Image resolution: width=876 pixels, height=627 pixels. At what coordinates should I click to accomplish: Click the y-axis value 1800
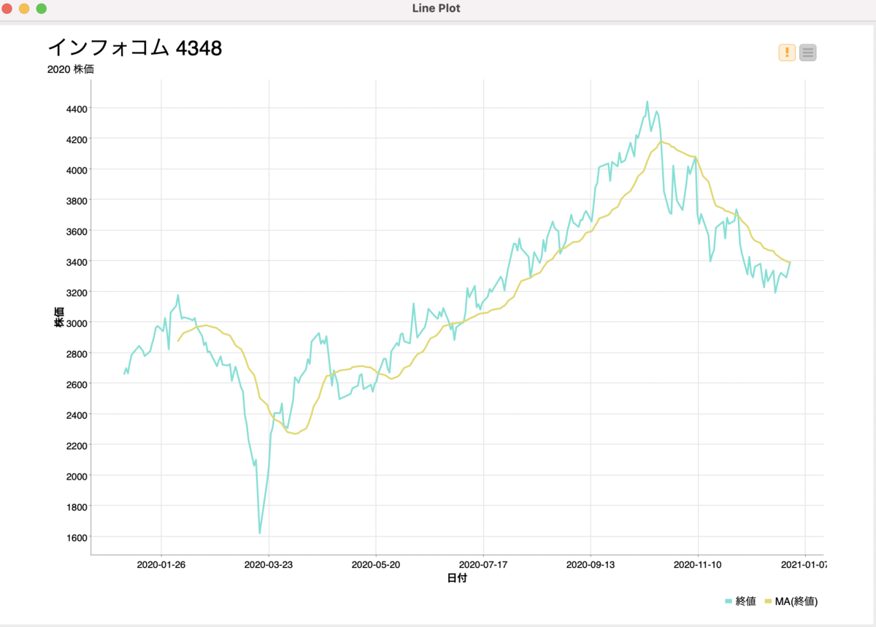pyautogui.click(x=77, y=507)
